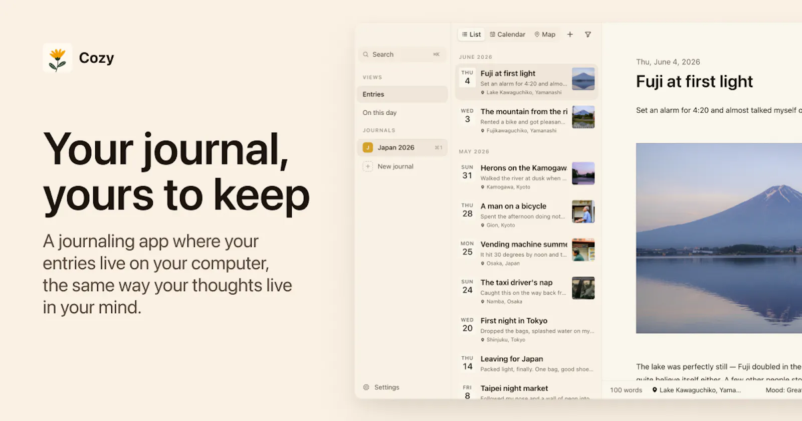Viewport: 802px width, 421px height.
Task: Focus the Search input field
Action: coord(402,55)
